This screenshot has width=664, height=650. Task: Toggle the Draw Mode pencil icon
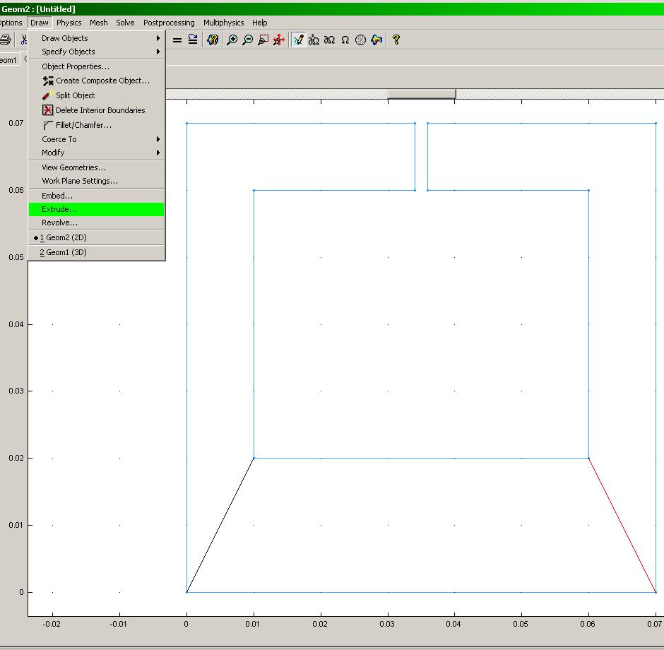(x=299, y=40)
